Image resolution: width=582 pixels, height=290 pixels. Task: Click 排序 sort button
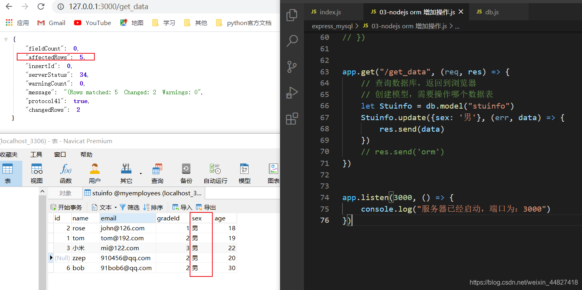click(153, 207)
